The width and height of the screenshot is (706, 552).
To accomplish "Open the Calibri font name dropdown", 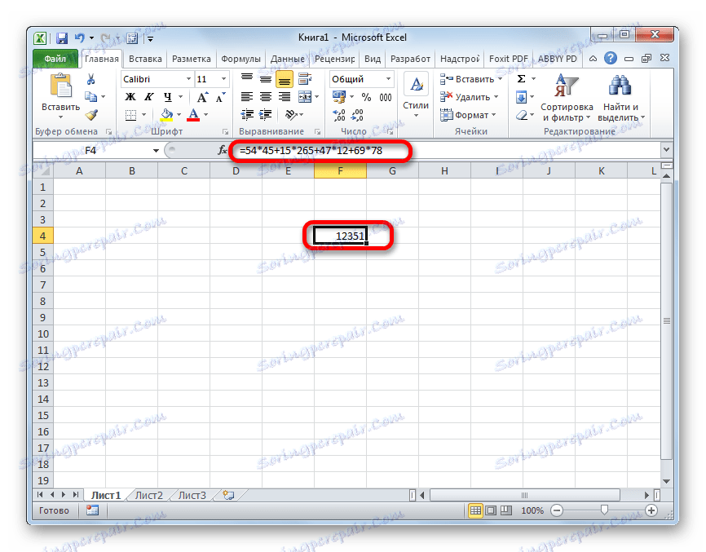I will 188,79.
